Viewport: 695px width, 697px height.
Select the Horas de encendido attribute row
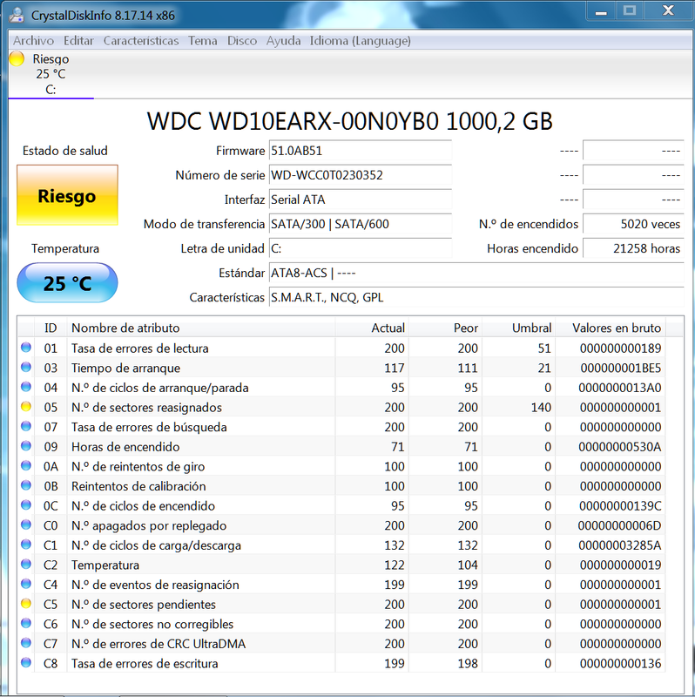click(341, 447)
